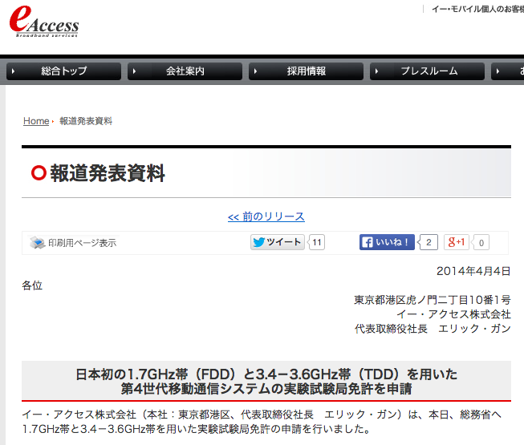The height and width of the screenshot is (445, 524).
Task: Click the headline 日本初の1.7GHz帯 title
Action: [266, 381]
